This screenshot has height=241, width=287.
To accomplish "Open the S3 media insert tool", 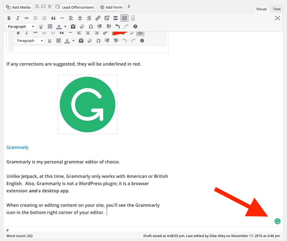I will [x=49, y=6].
